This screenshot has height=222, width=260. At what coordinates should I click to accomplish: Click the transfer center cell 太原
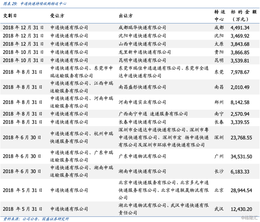click(x=219, y=44)
